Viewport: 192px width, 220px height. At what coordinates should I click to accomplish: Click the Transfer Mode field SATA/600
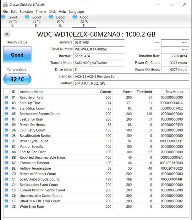click(99, 63)
